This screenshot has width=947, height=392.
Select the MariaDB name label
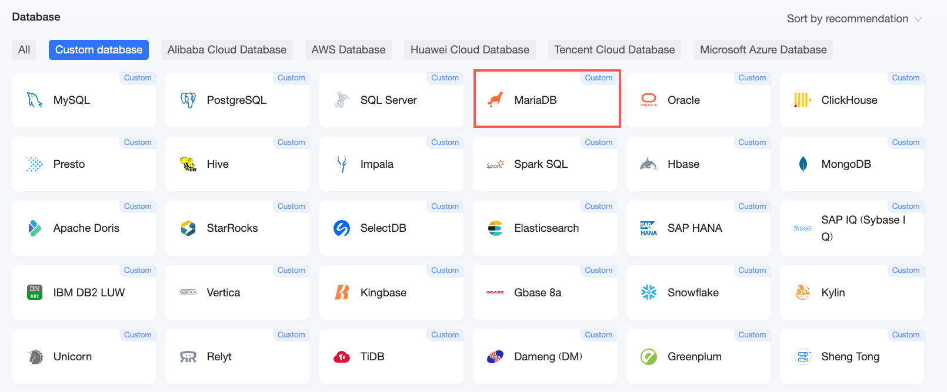(x=535, y=100)
